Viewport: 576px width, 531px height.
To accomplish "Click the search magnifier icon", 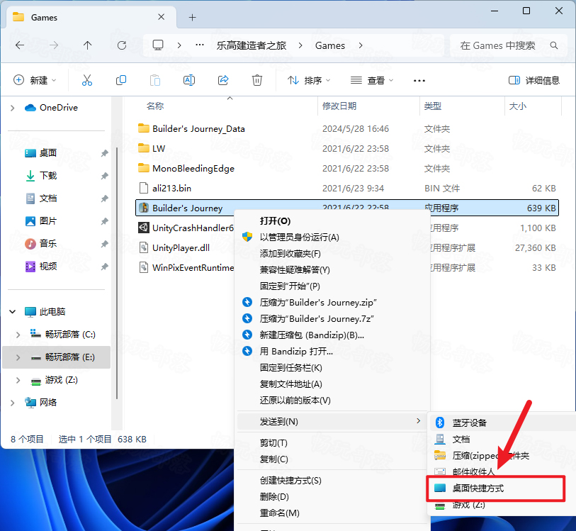I will (x=554, y=45).
